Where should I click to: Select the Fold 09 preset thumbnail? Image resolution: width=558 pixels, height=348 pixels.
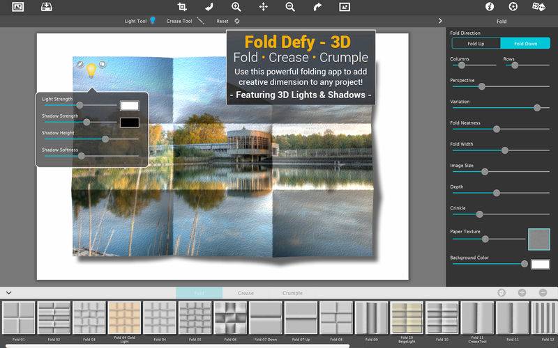[372, 318]
